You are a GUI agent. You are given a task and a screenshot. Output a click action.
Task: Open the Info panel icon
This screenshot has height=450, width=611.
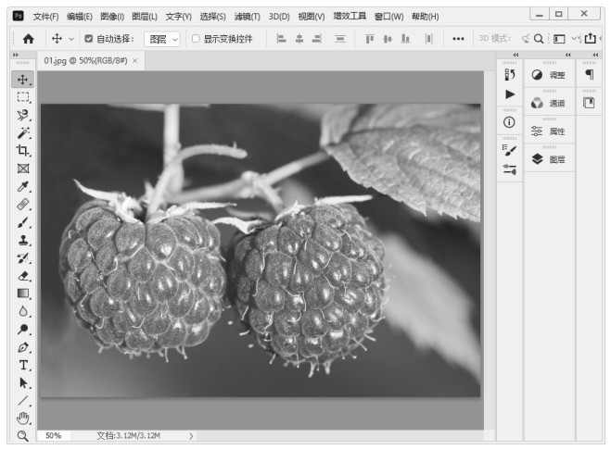(509, 122)
